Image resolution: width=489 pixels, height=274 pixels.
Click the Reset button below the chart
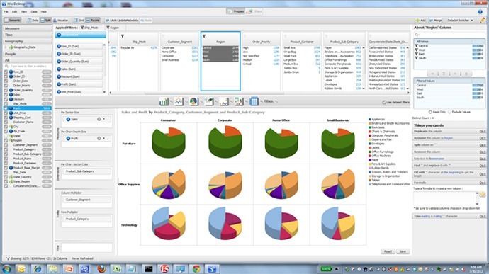click(x=388, y=251)
